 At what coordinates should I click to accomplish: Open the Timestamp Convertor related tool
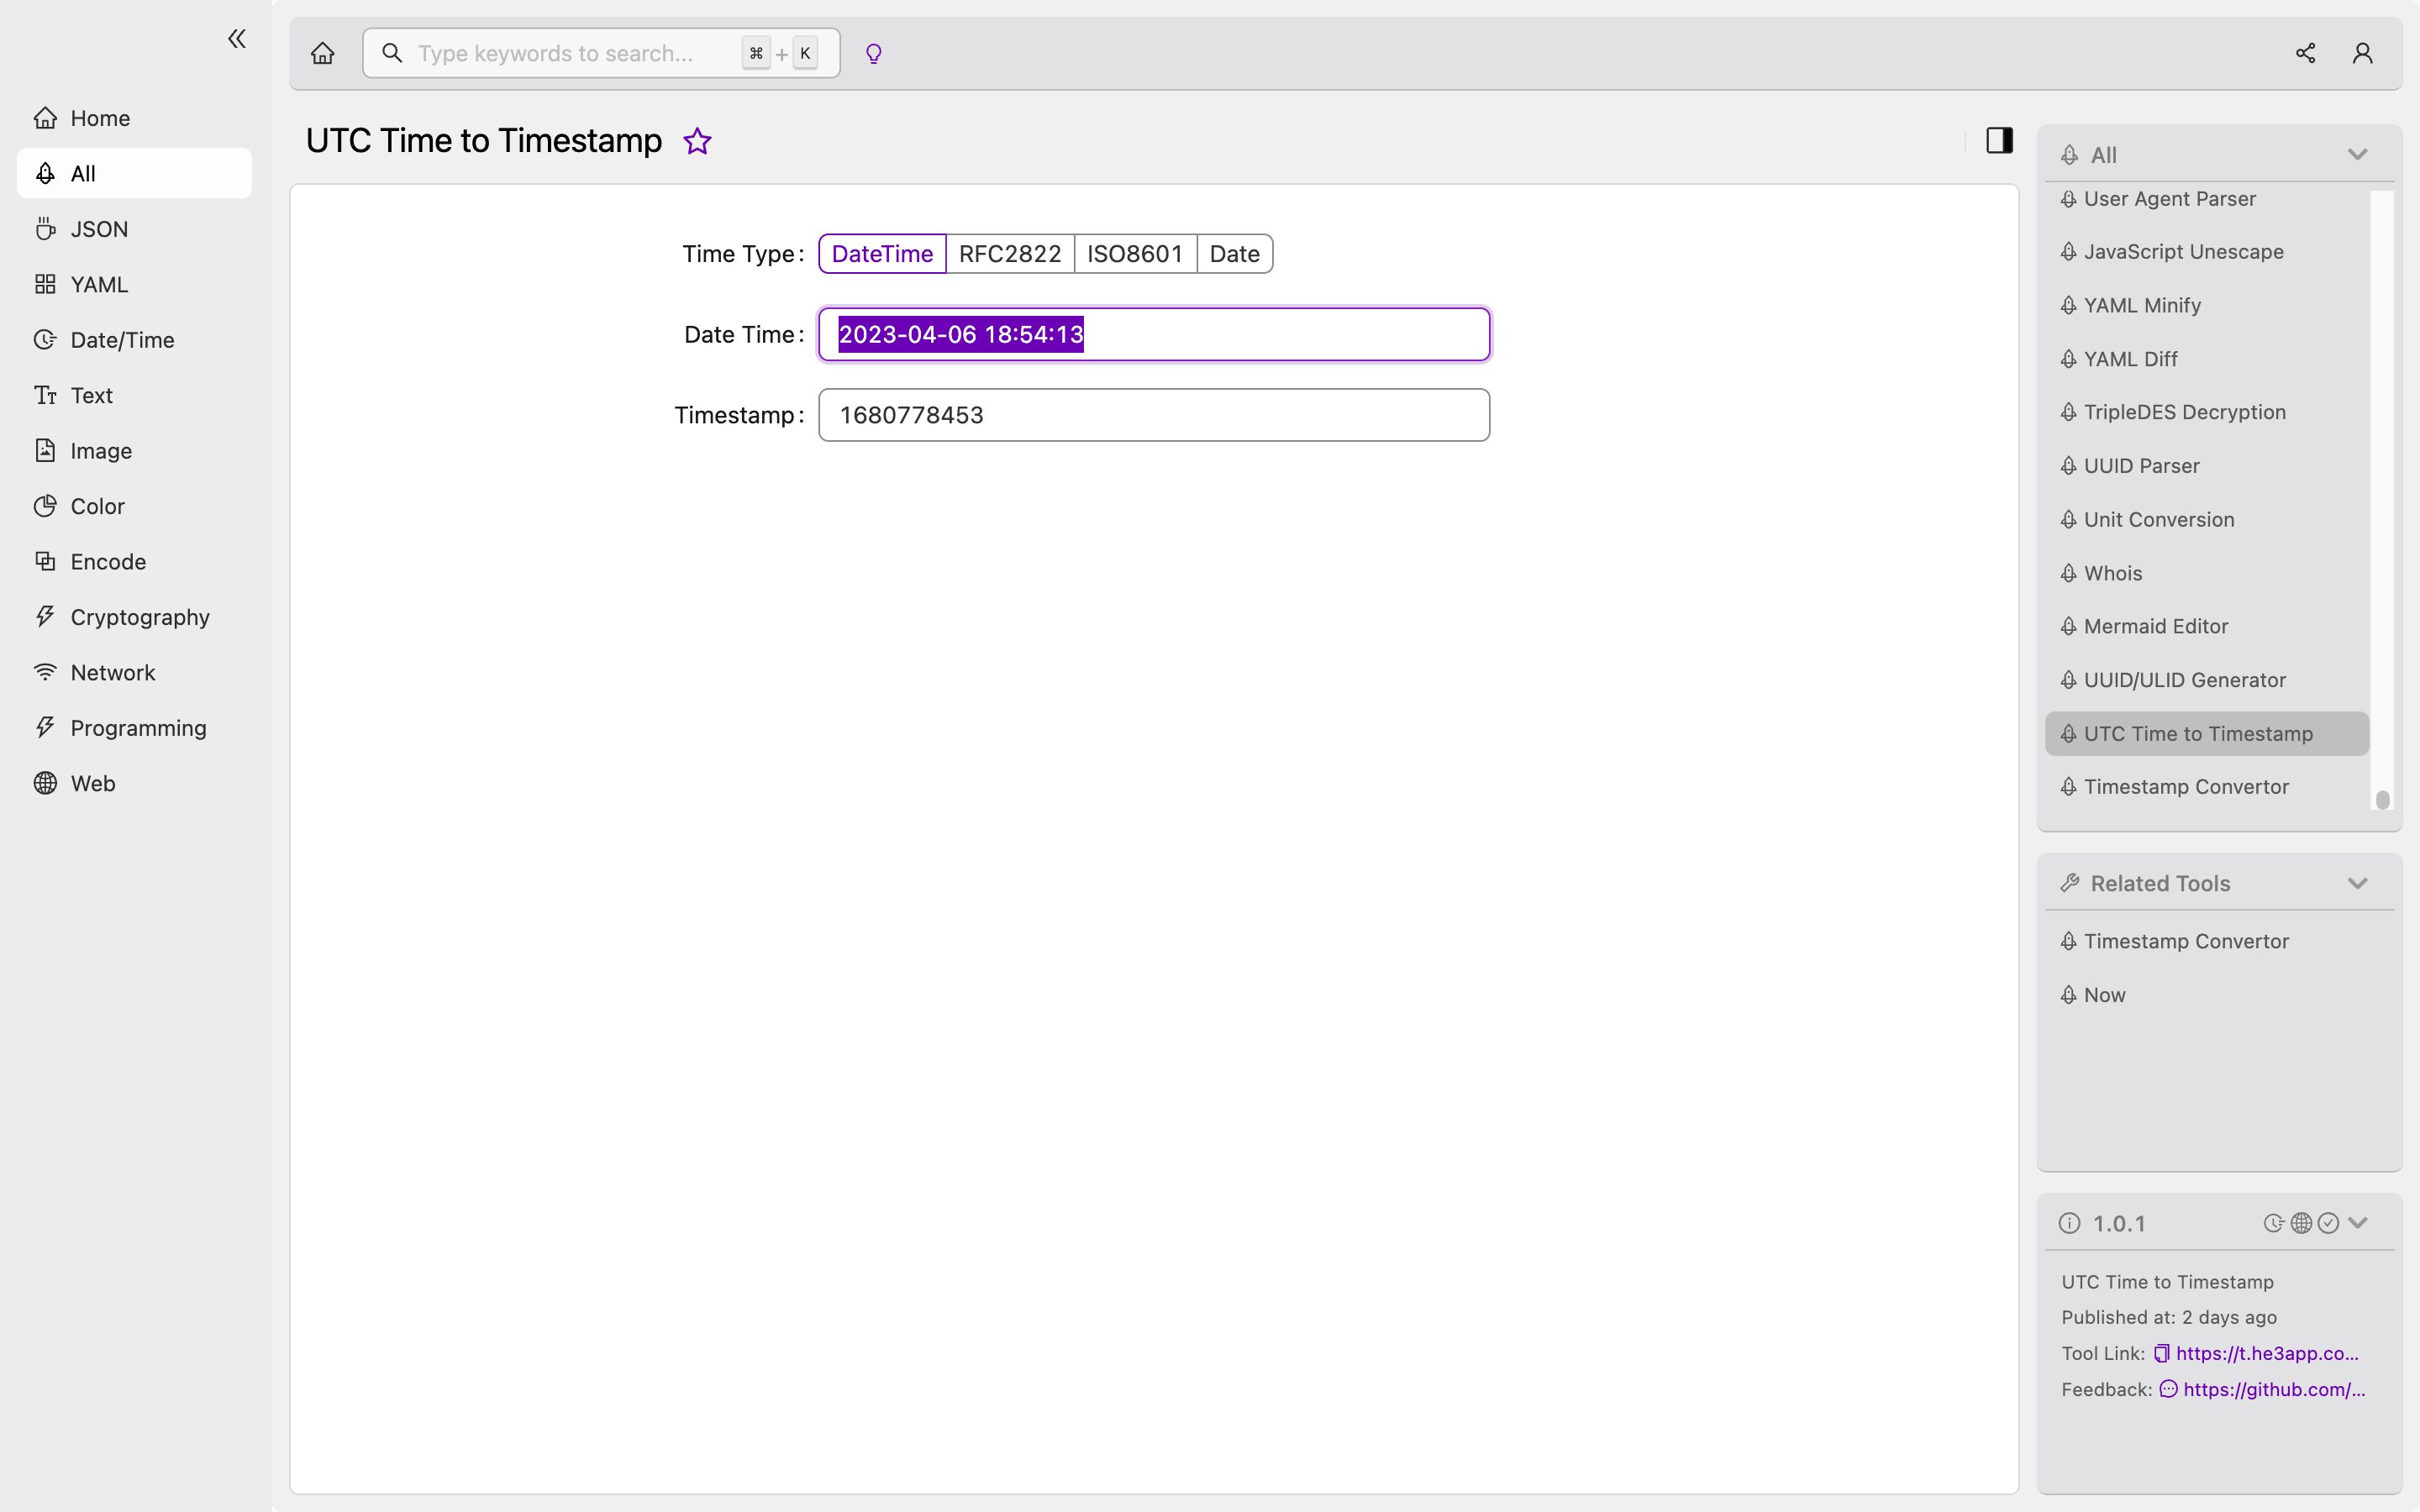pos(2186,941)
